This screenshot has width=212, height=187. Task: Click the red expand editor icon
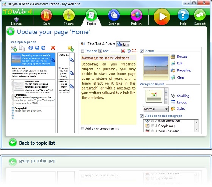(x=134, y=51)
